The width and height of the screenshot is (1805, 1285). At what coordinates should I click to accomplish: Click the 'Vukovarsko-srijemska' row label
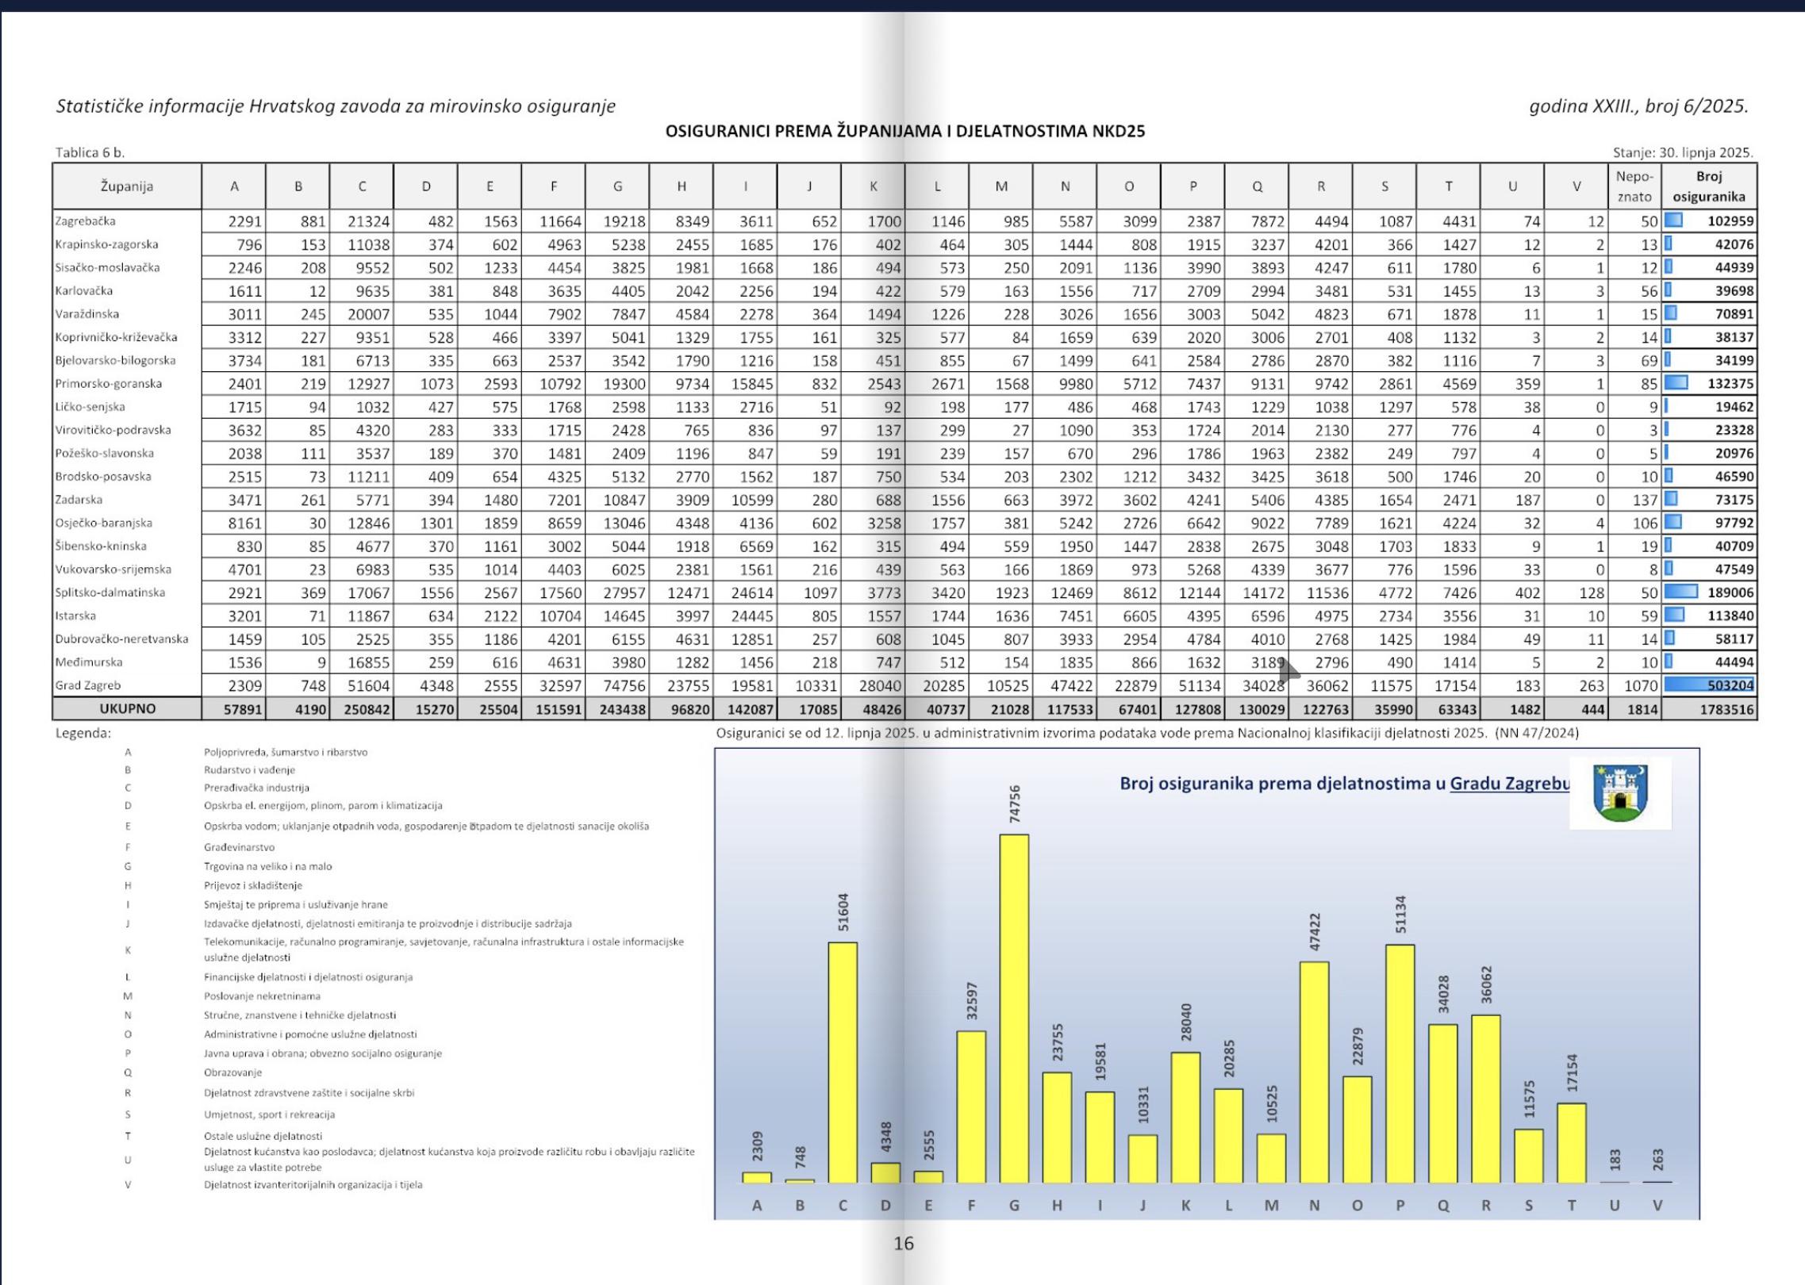point(112,569)
